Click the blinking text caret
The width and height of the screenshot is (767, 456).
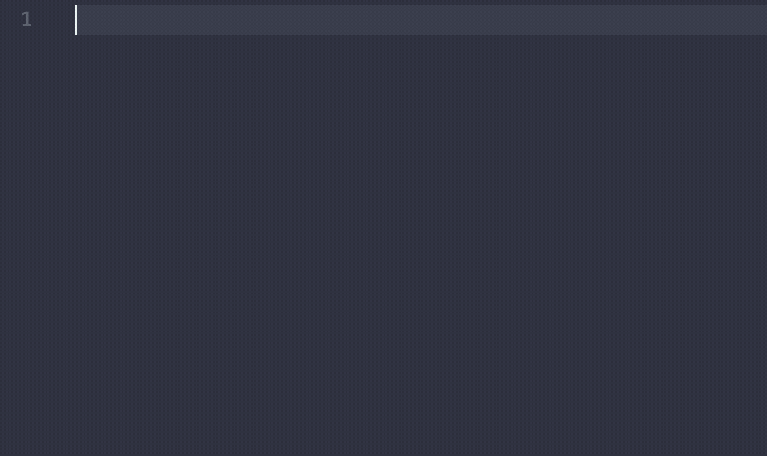coord(76,20)
